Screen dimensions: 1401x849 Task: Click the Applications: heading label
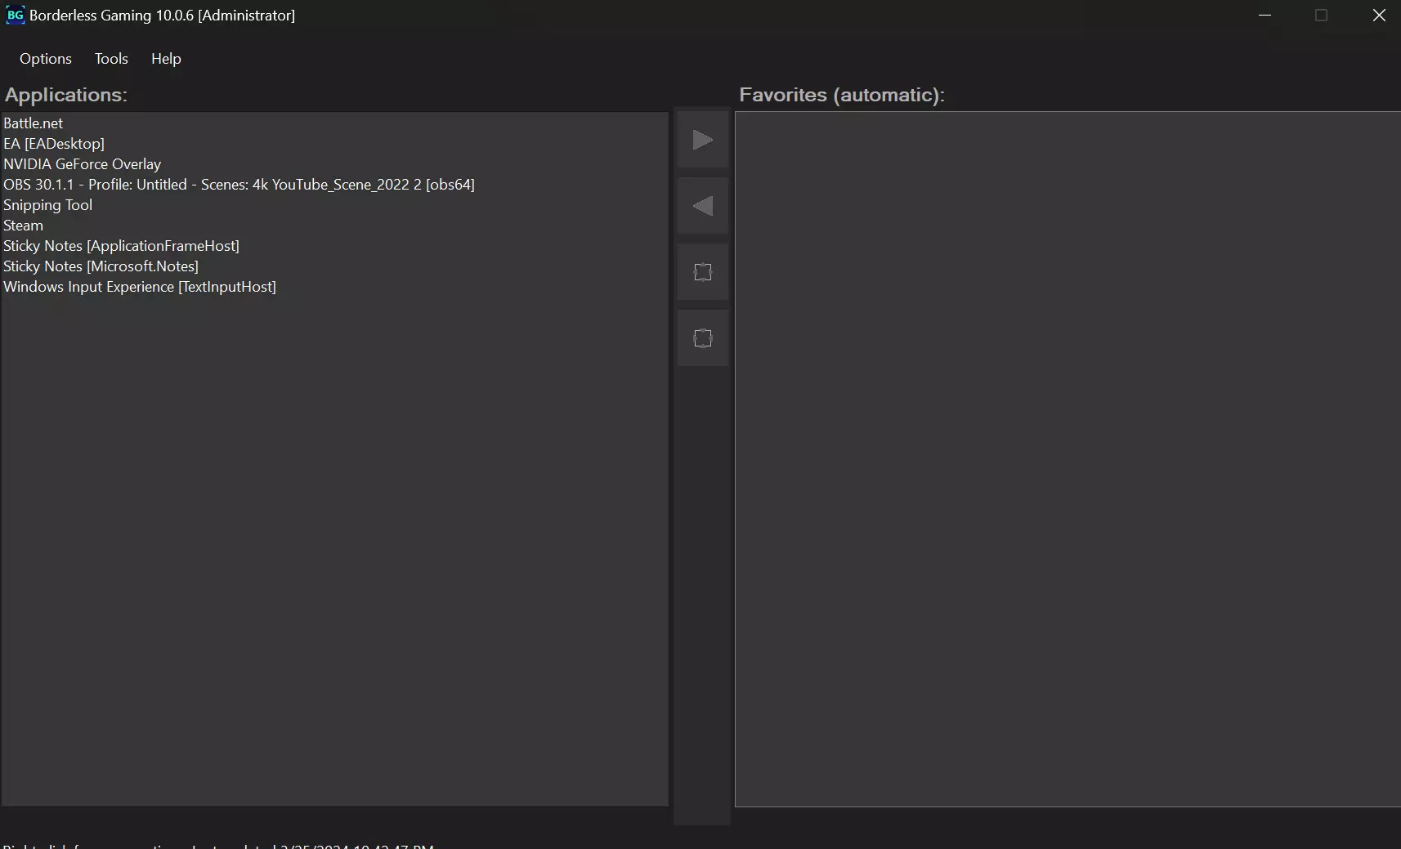point(66,95)
